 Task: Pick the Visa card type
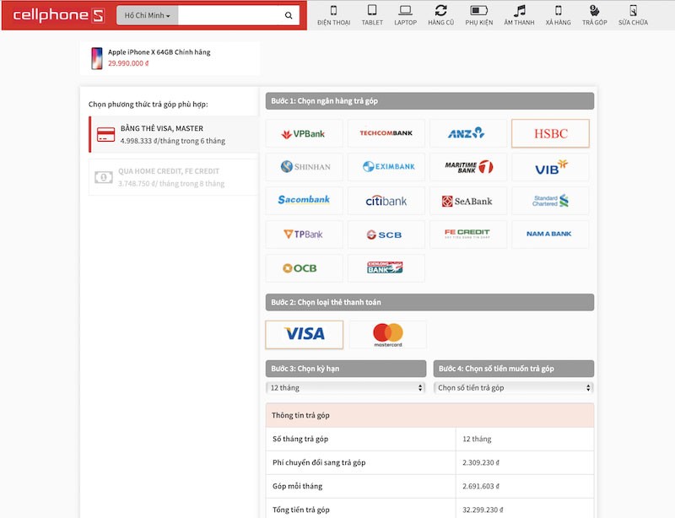coord(304,334)
